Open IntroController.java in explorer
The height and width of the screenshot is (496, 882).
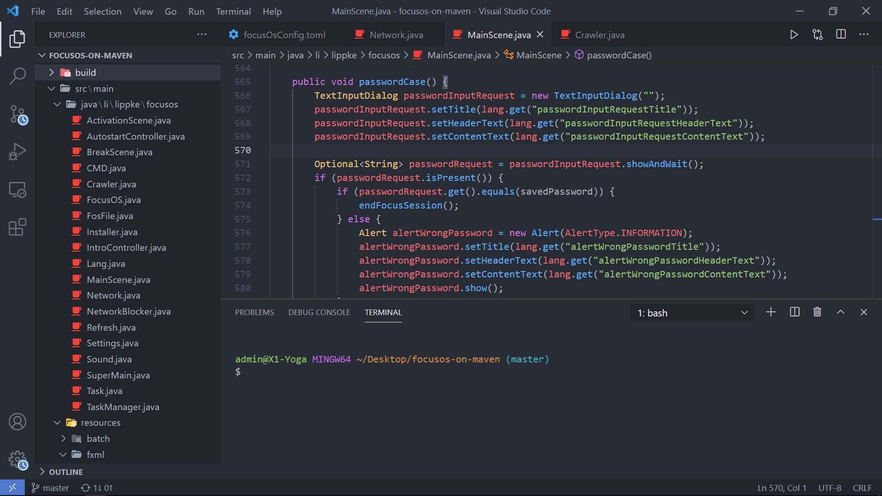pyautogui.click(x=128, y=248)
